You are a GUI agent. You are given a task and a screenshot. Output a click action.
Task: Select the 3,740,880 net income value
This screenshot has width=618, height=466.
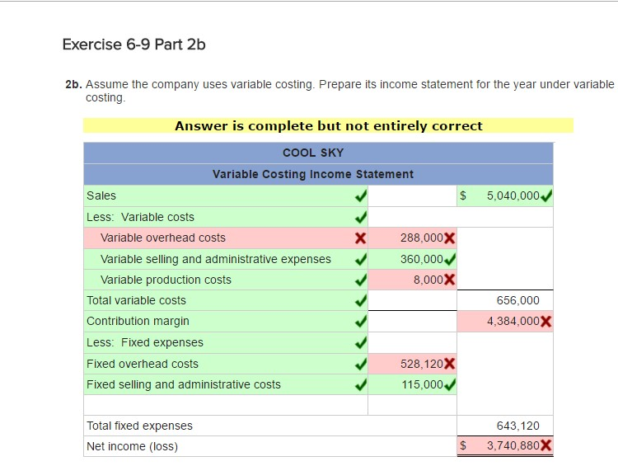tap(513, 445)
